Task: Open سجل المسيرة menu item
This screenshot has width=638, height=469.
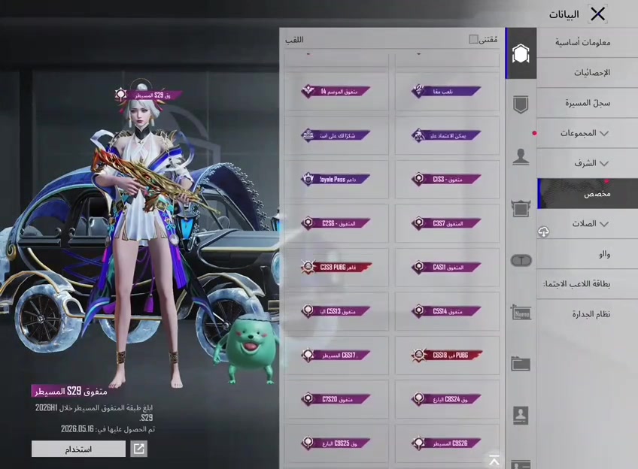Action: point(587,103)
